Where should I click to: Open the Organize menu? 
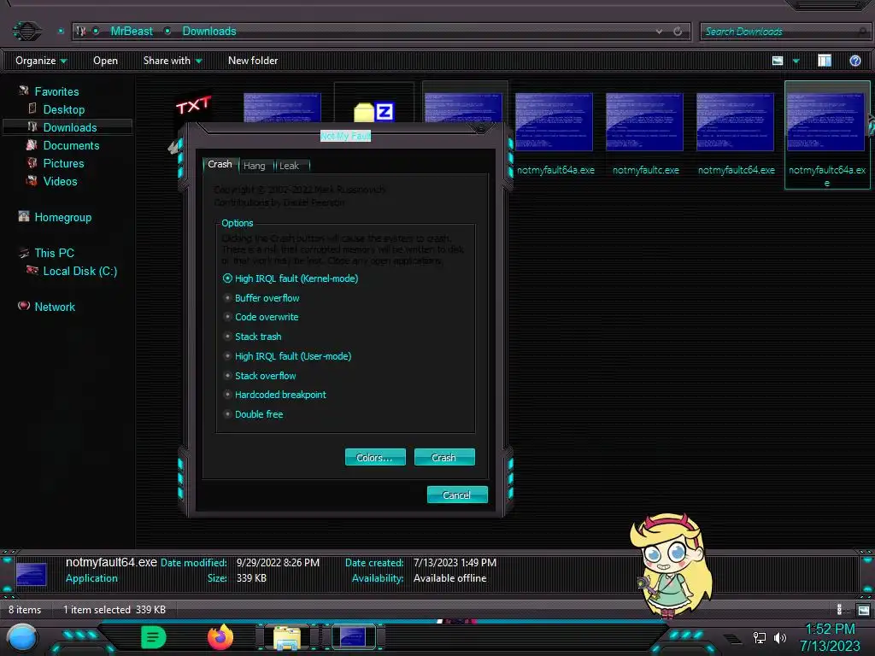(41, 61)
